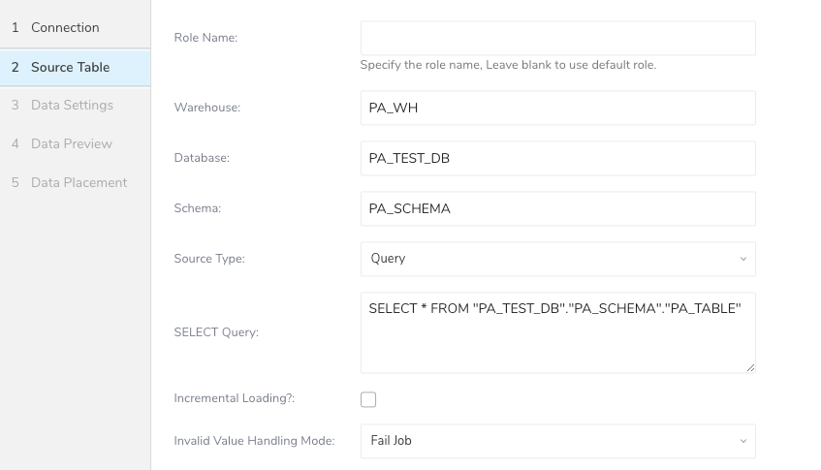Click the SELECT Query label
This screenshot has width=821, height=470.
click(215, 332)
